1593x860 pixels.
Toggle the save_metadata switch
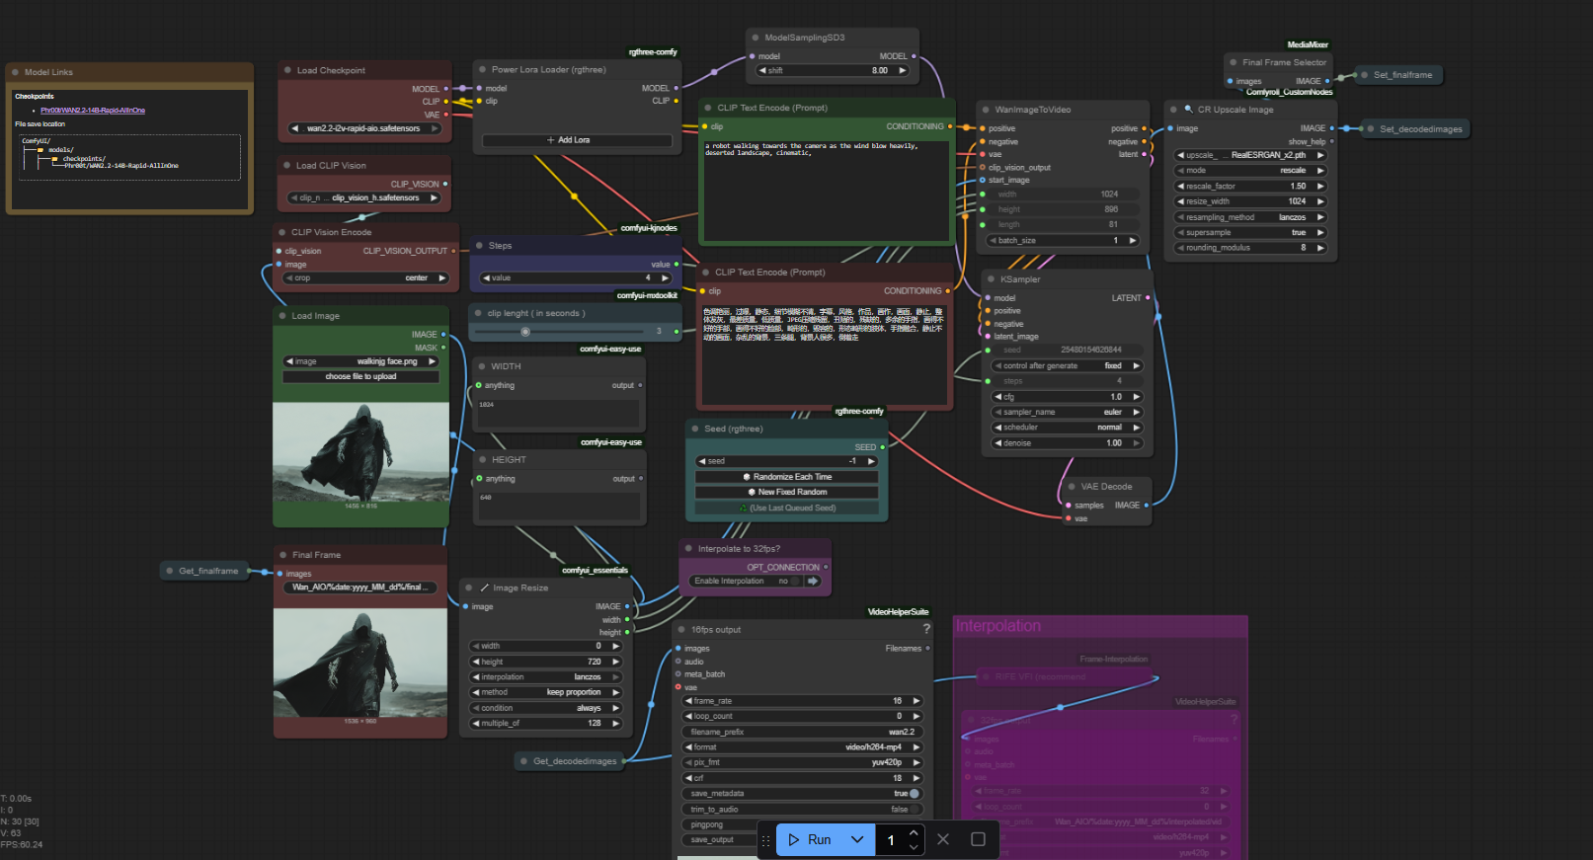click(x=914, y=794)
